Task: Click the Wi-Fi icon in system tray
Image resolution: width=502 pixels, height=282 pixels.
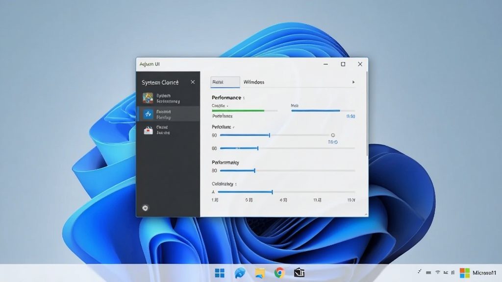Action: 438,272
